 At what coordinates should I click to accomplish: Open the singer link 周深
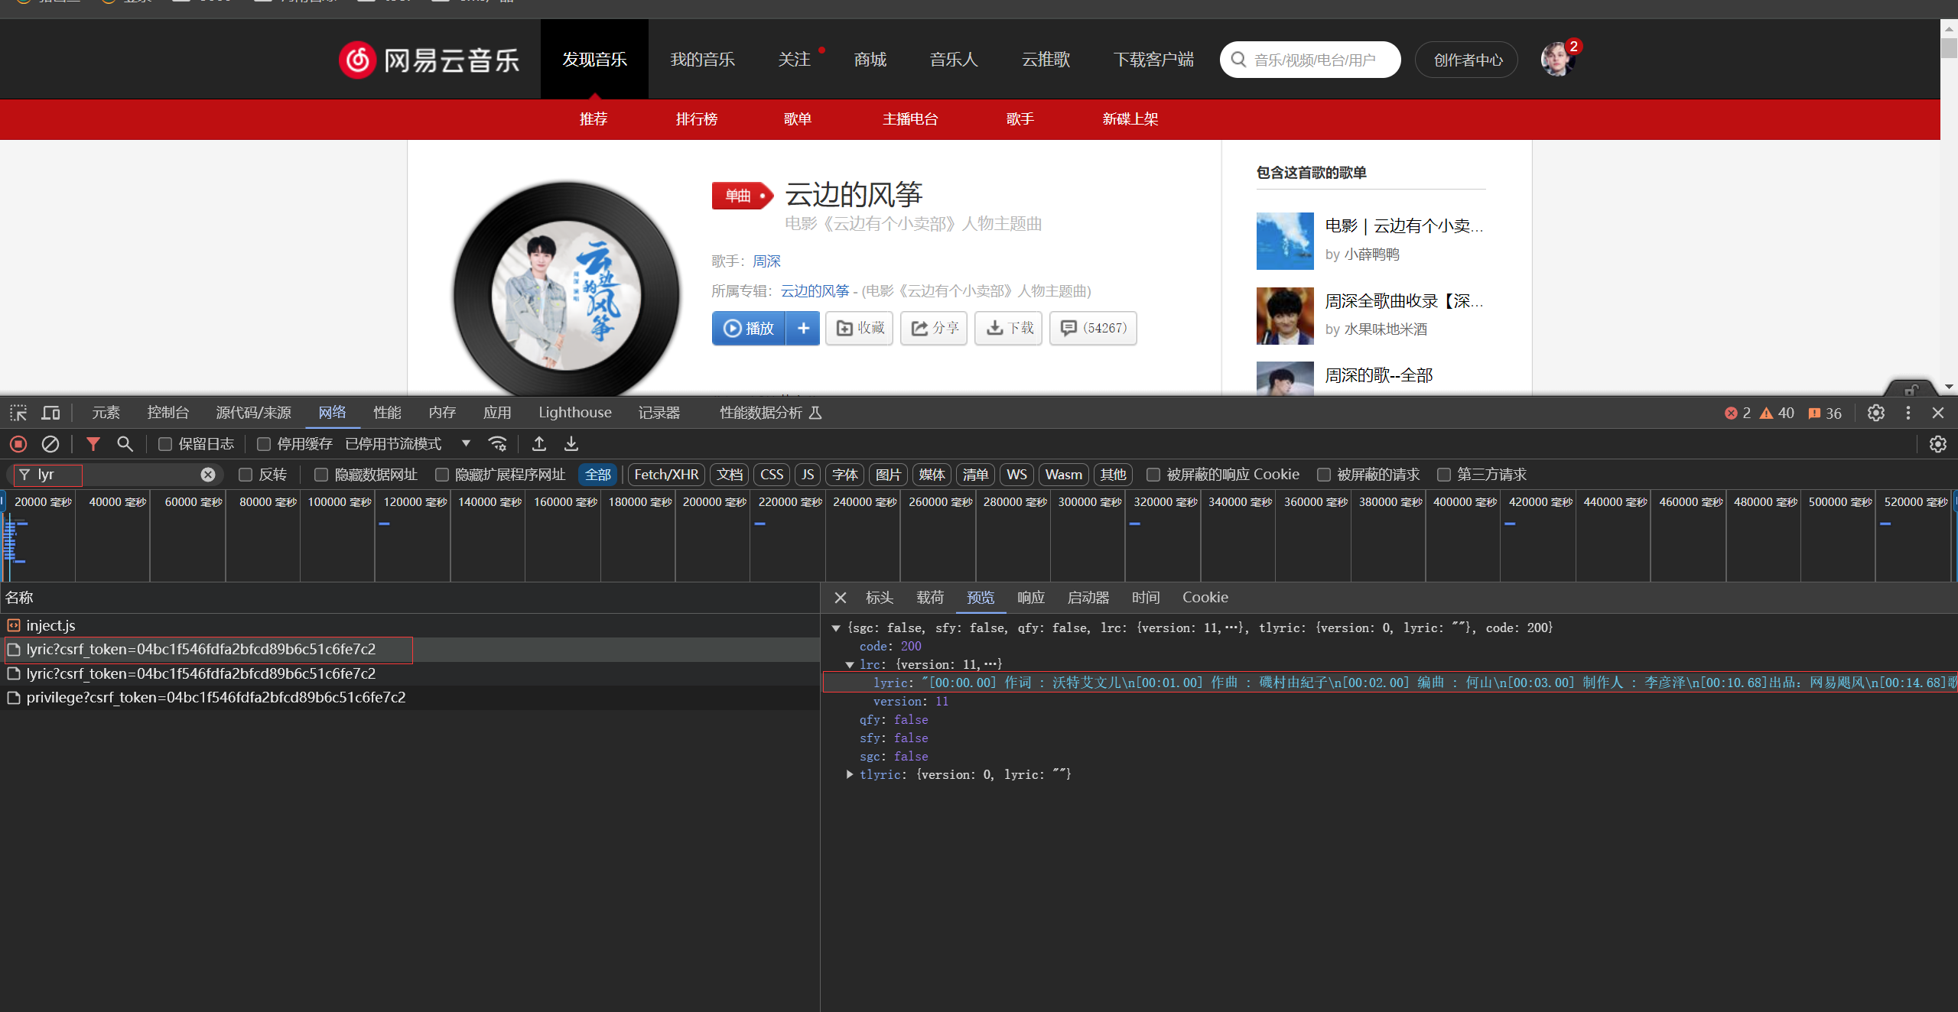coord(766,261)
